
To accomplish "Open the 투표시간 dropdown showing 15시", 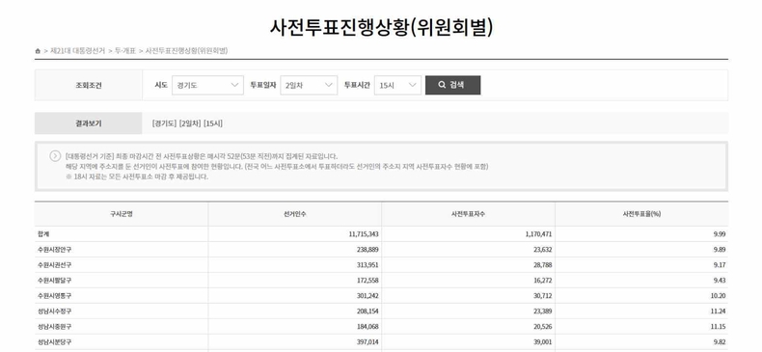I will [397, 85].
